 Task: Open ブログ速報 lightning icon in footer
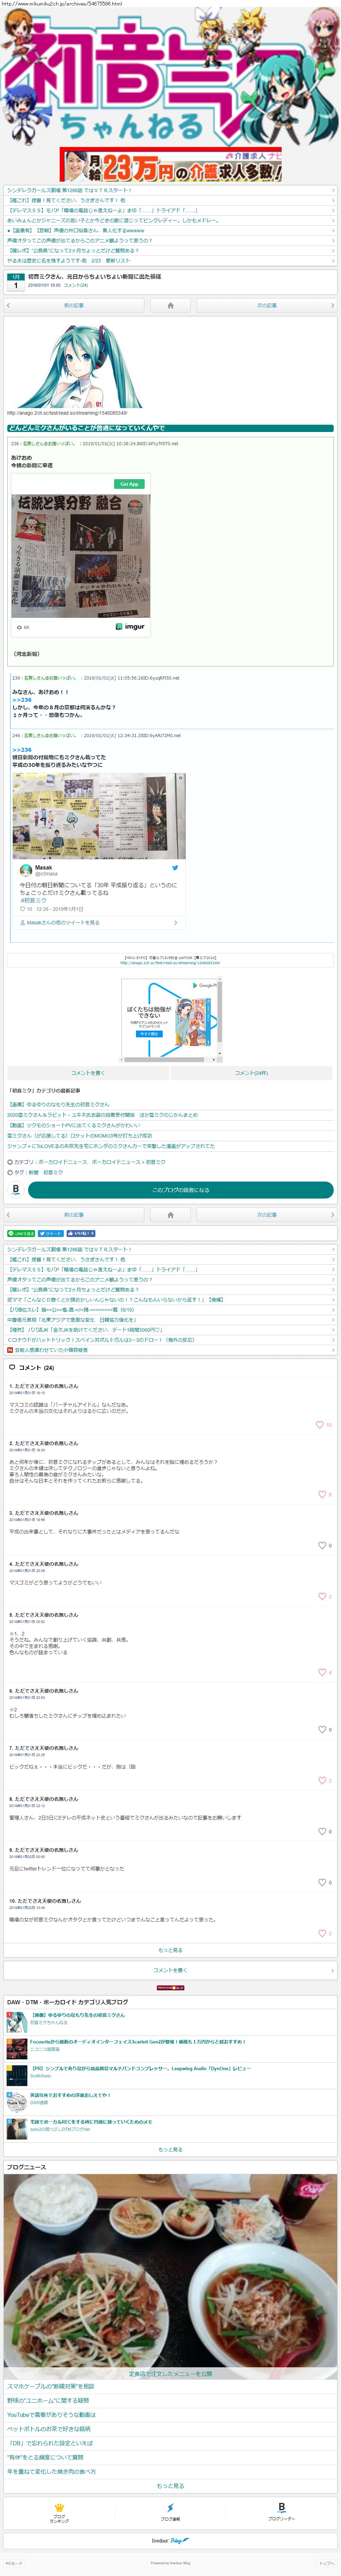point(170,2511)
